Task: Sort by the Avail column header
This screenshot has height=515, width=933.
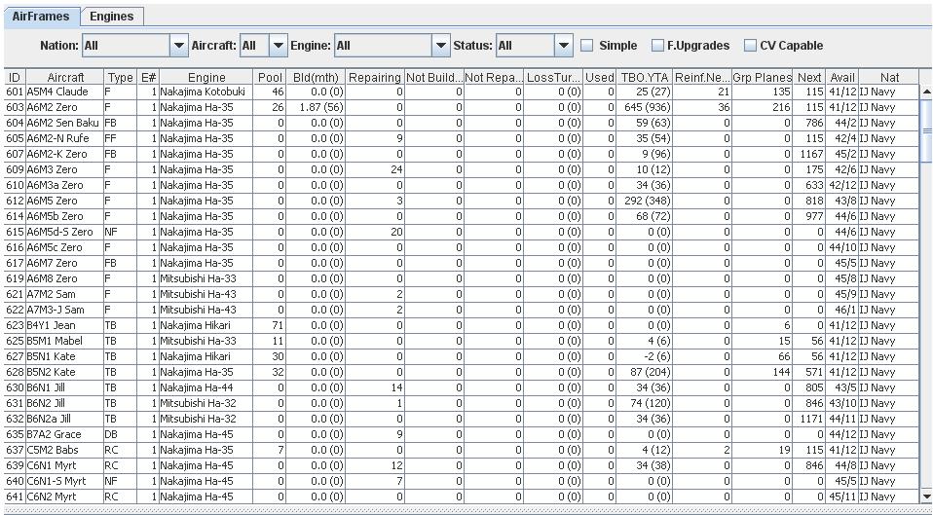Action: (x=842, y=77)
